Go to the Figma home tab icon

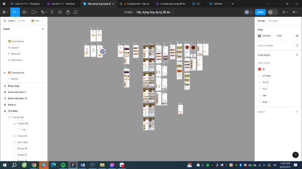tap(4, 3)
